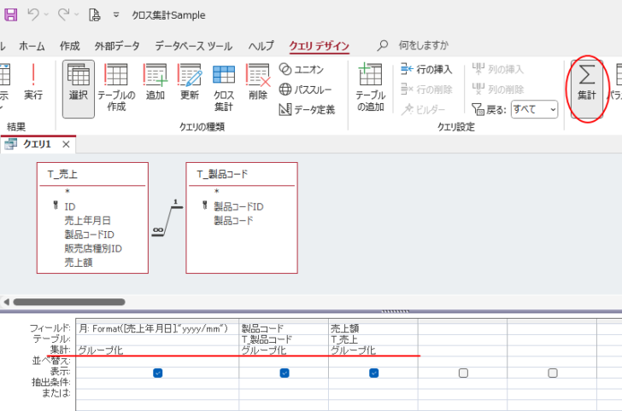Choose the 削除 delete query type
Screen dimensions: 622x411
[x=258, y=83]
